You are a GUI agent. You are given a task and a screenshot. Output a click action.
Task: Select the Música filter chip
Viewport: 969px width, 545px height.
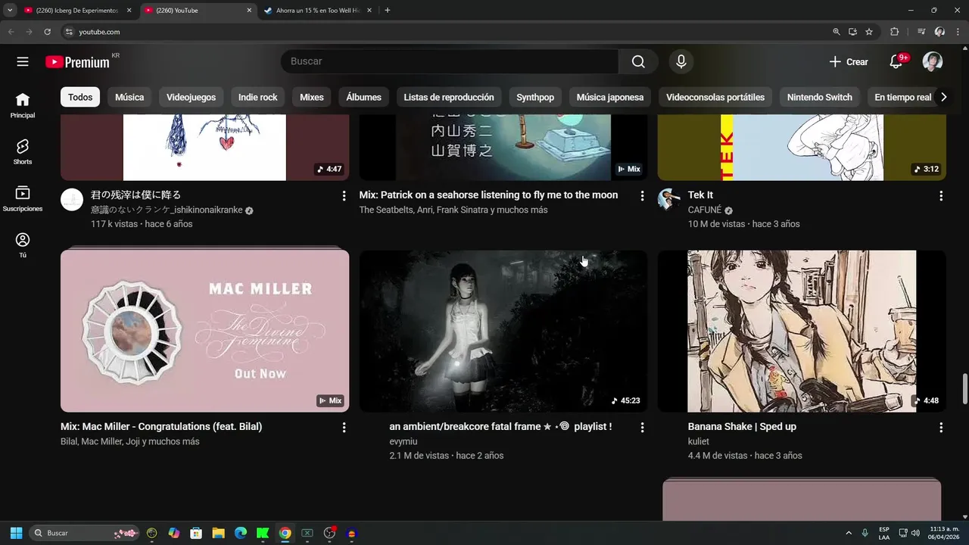[x=129, y=97]
